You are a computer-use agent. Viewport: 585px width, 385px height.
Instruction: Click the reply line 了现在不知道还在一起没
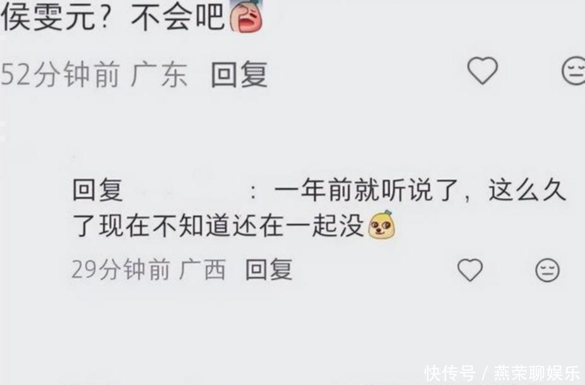218,226
